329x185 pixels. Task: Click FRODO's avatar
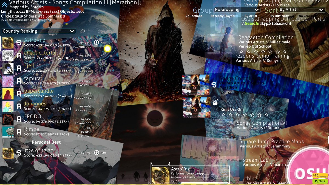(8, 119)
